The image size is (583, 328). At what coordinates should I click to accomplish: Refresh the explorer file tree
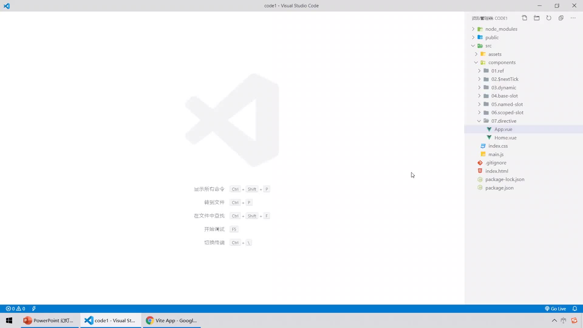click(549, 18)
